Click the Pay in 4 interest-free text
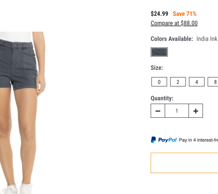Screen dimensions: 218x194 click(198, 140)
